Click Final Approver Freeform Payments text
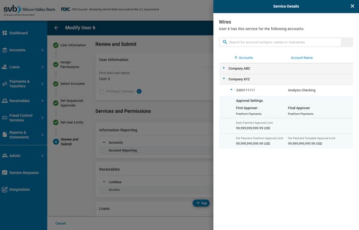 [301, 114]
